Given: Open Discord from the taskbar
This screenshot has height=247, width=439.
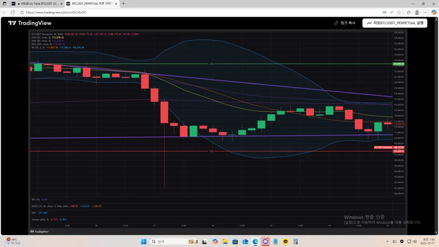Looking at the screenshot, I should (265, 242).
